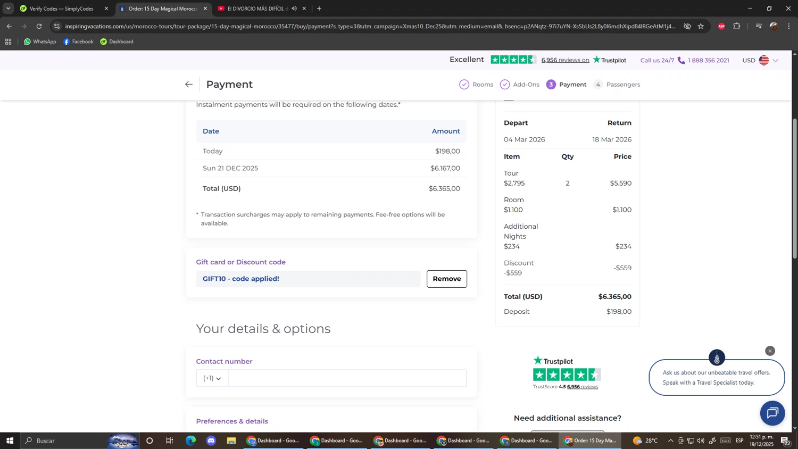This screenshot has width=798, height=449.
Task: Click the browser back arrow
Action: 9,26
